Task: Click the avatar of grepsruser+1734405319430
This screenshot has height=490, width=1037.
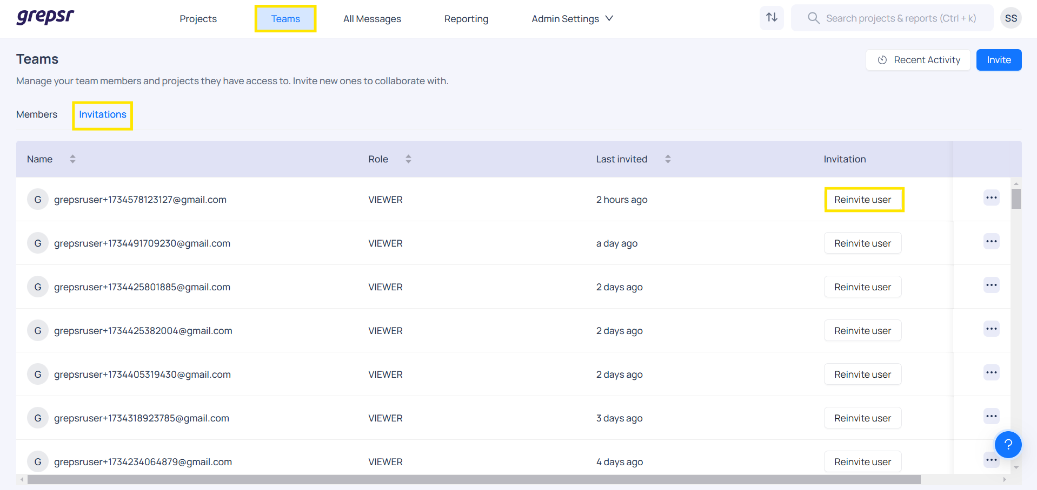Action: 38,375
